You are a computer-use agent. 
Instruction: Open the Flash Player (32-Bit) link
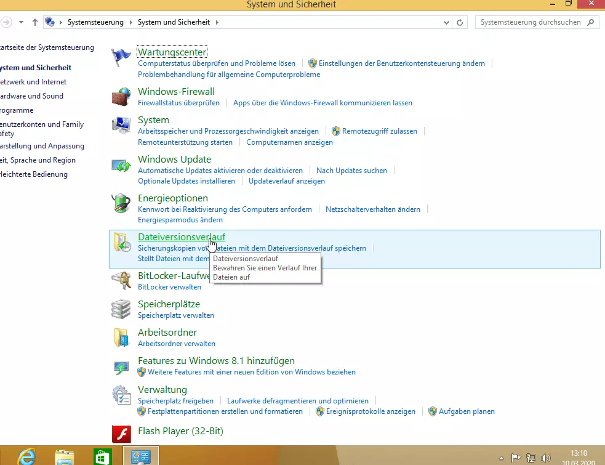tap(180, 431)
